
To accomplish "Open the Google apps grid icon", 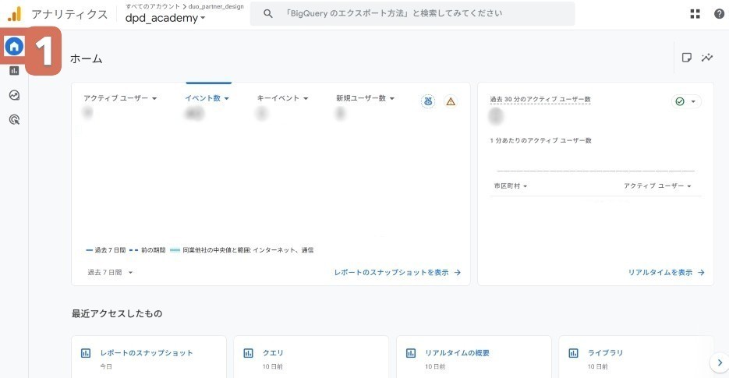I will click(695, 14).
